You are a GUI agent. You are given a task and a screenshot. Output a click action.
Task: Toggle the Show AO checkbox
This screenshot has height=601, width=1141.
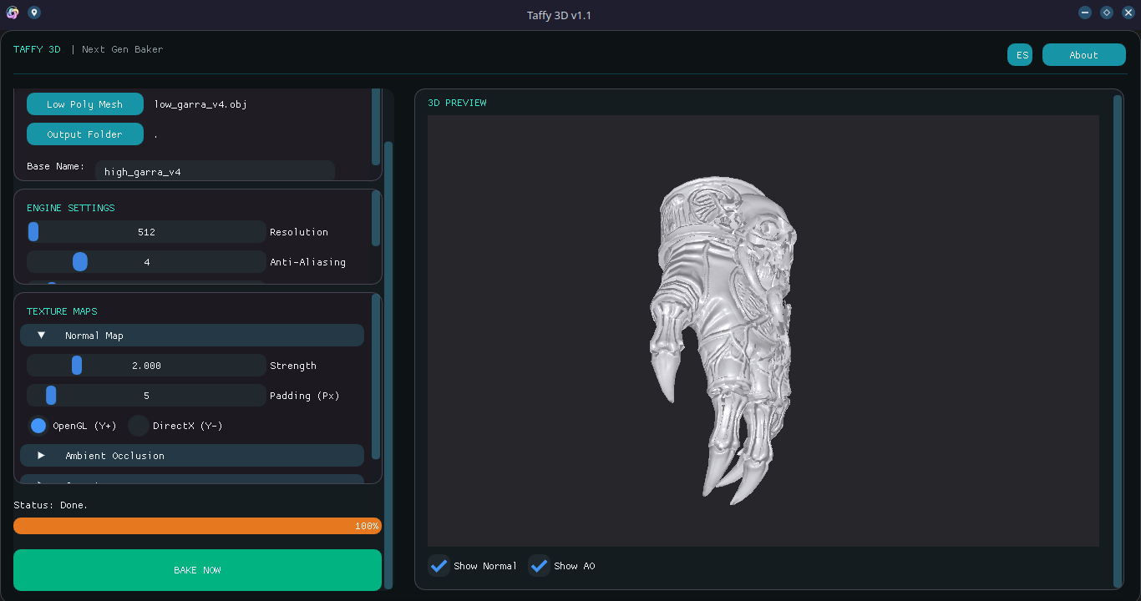click(x=539, y=566)
